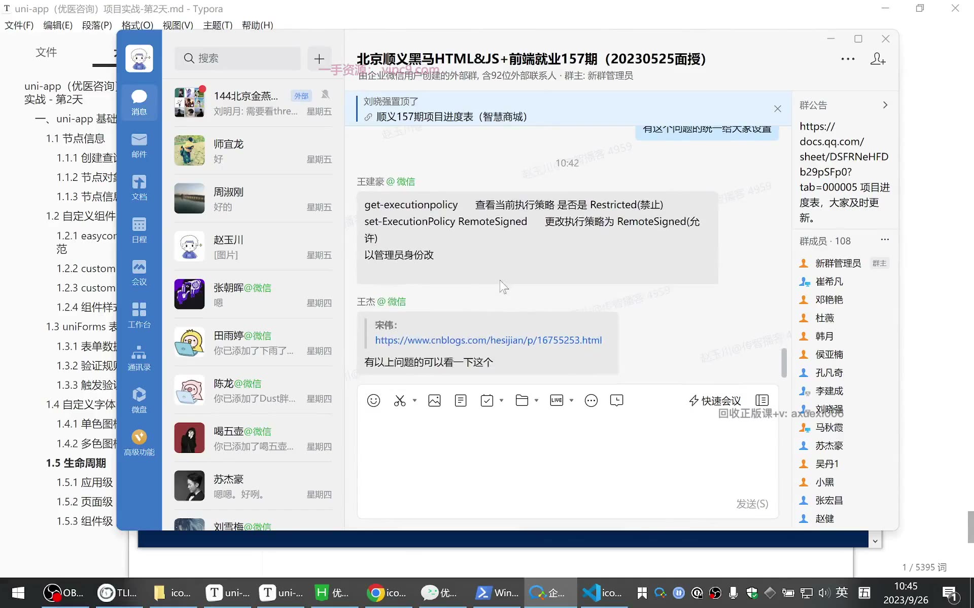The height and width of the screenshot is (608, 974).
Task: Click the add member icon in chat header
Action: coord(878,59)
